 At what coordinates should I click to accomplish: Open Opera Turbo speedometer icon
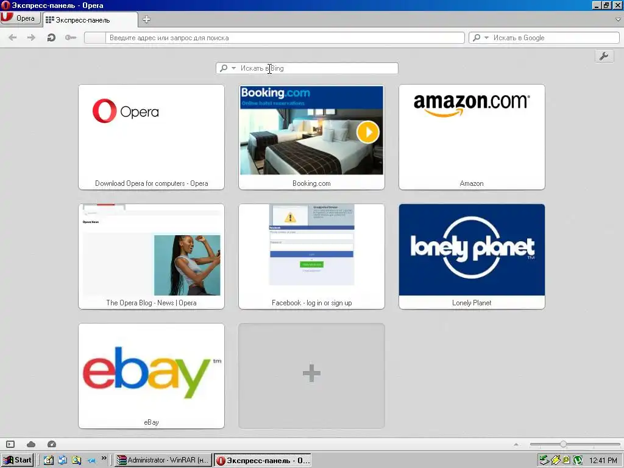[52, 444]
